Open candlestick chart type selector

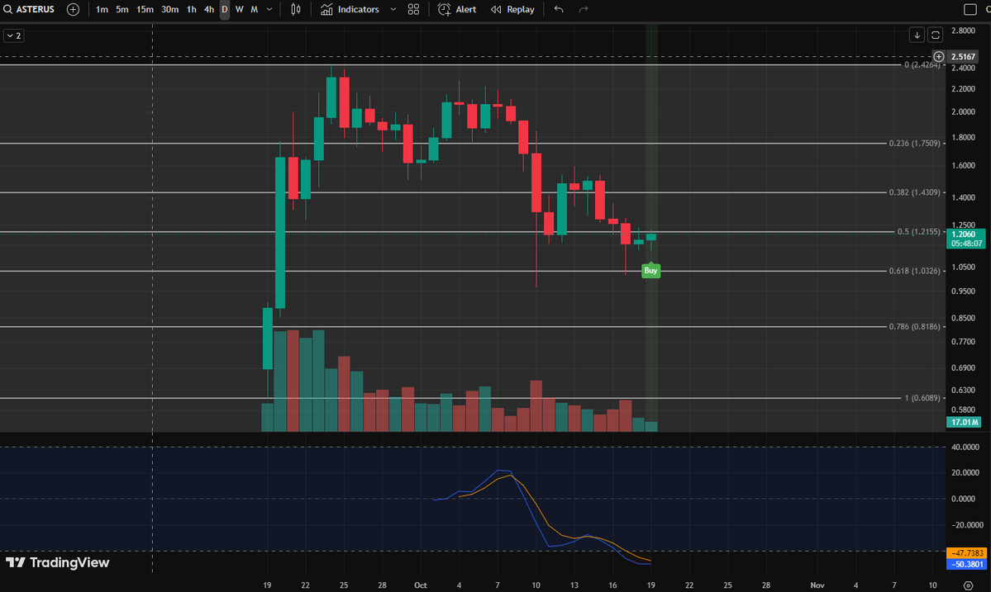[x=296, y=9]
